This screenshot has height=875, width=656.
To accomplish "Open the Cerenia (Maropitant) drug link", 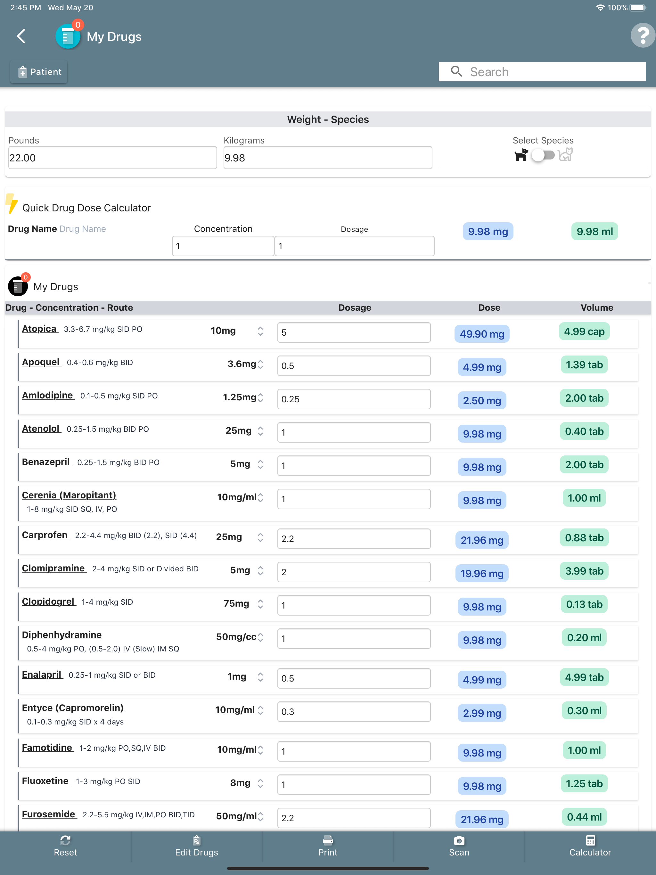I will [69, 495].
